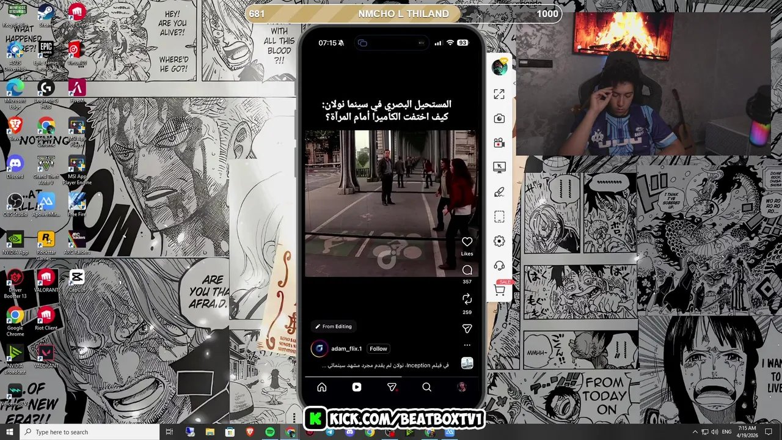Select the Free Fire desktop icon
The height and width of the screenshot is (440, 782).
coord(77,205)
